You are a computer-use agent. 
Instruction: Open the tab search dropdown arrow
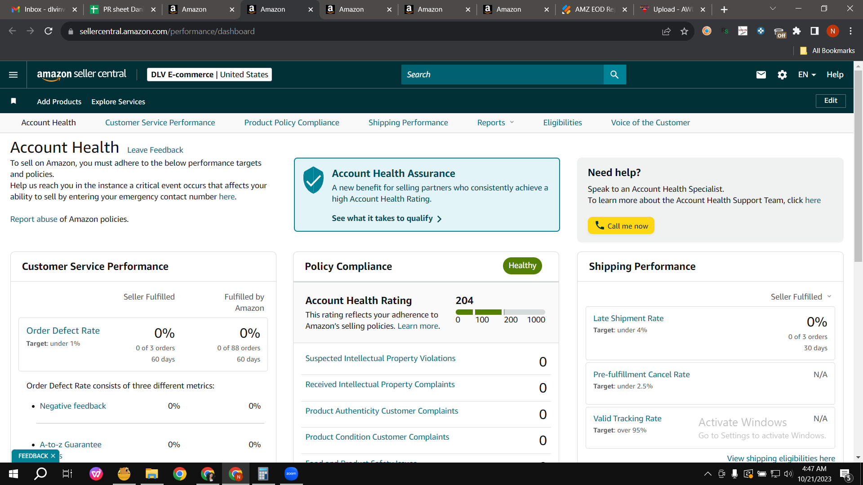773,9
